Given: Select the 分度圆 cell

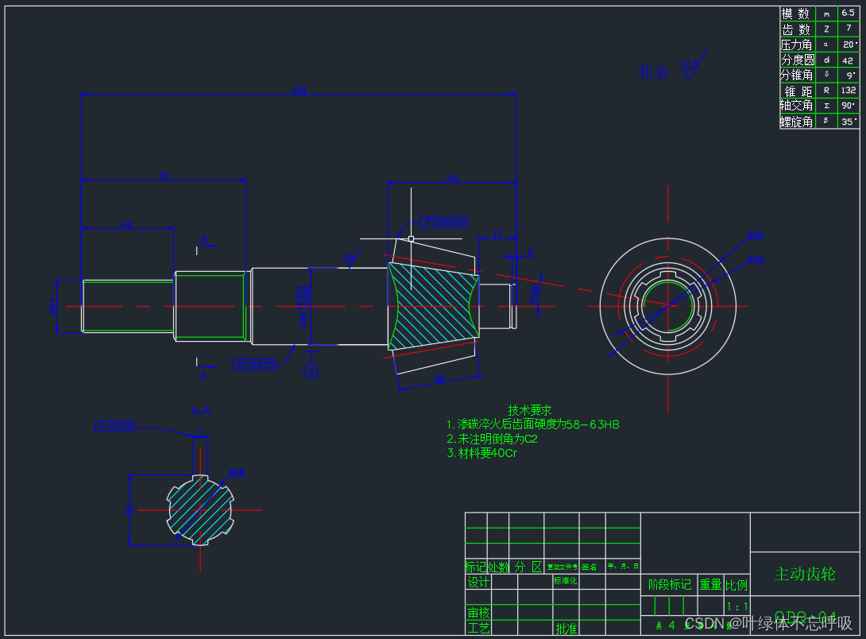Looking at the screenshot, I should [x=798, y=60].
